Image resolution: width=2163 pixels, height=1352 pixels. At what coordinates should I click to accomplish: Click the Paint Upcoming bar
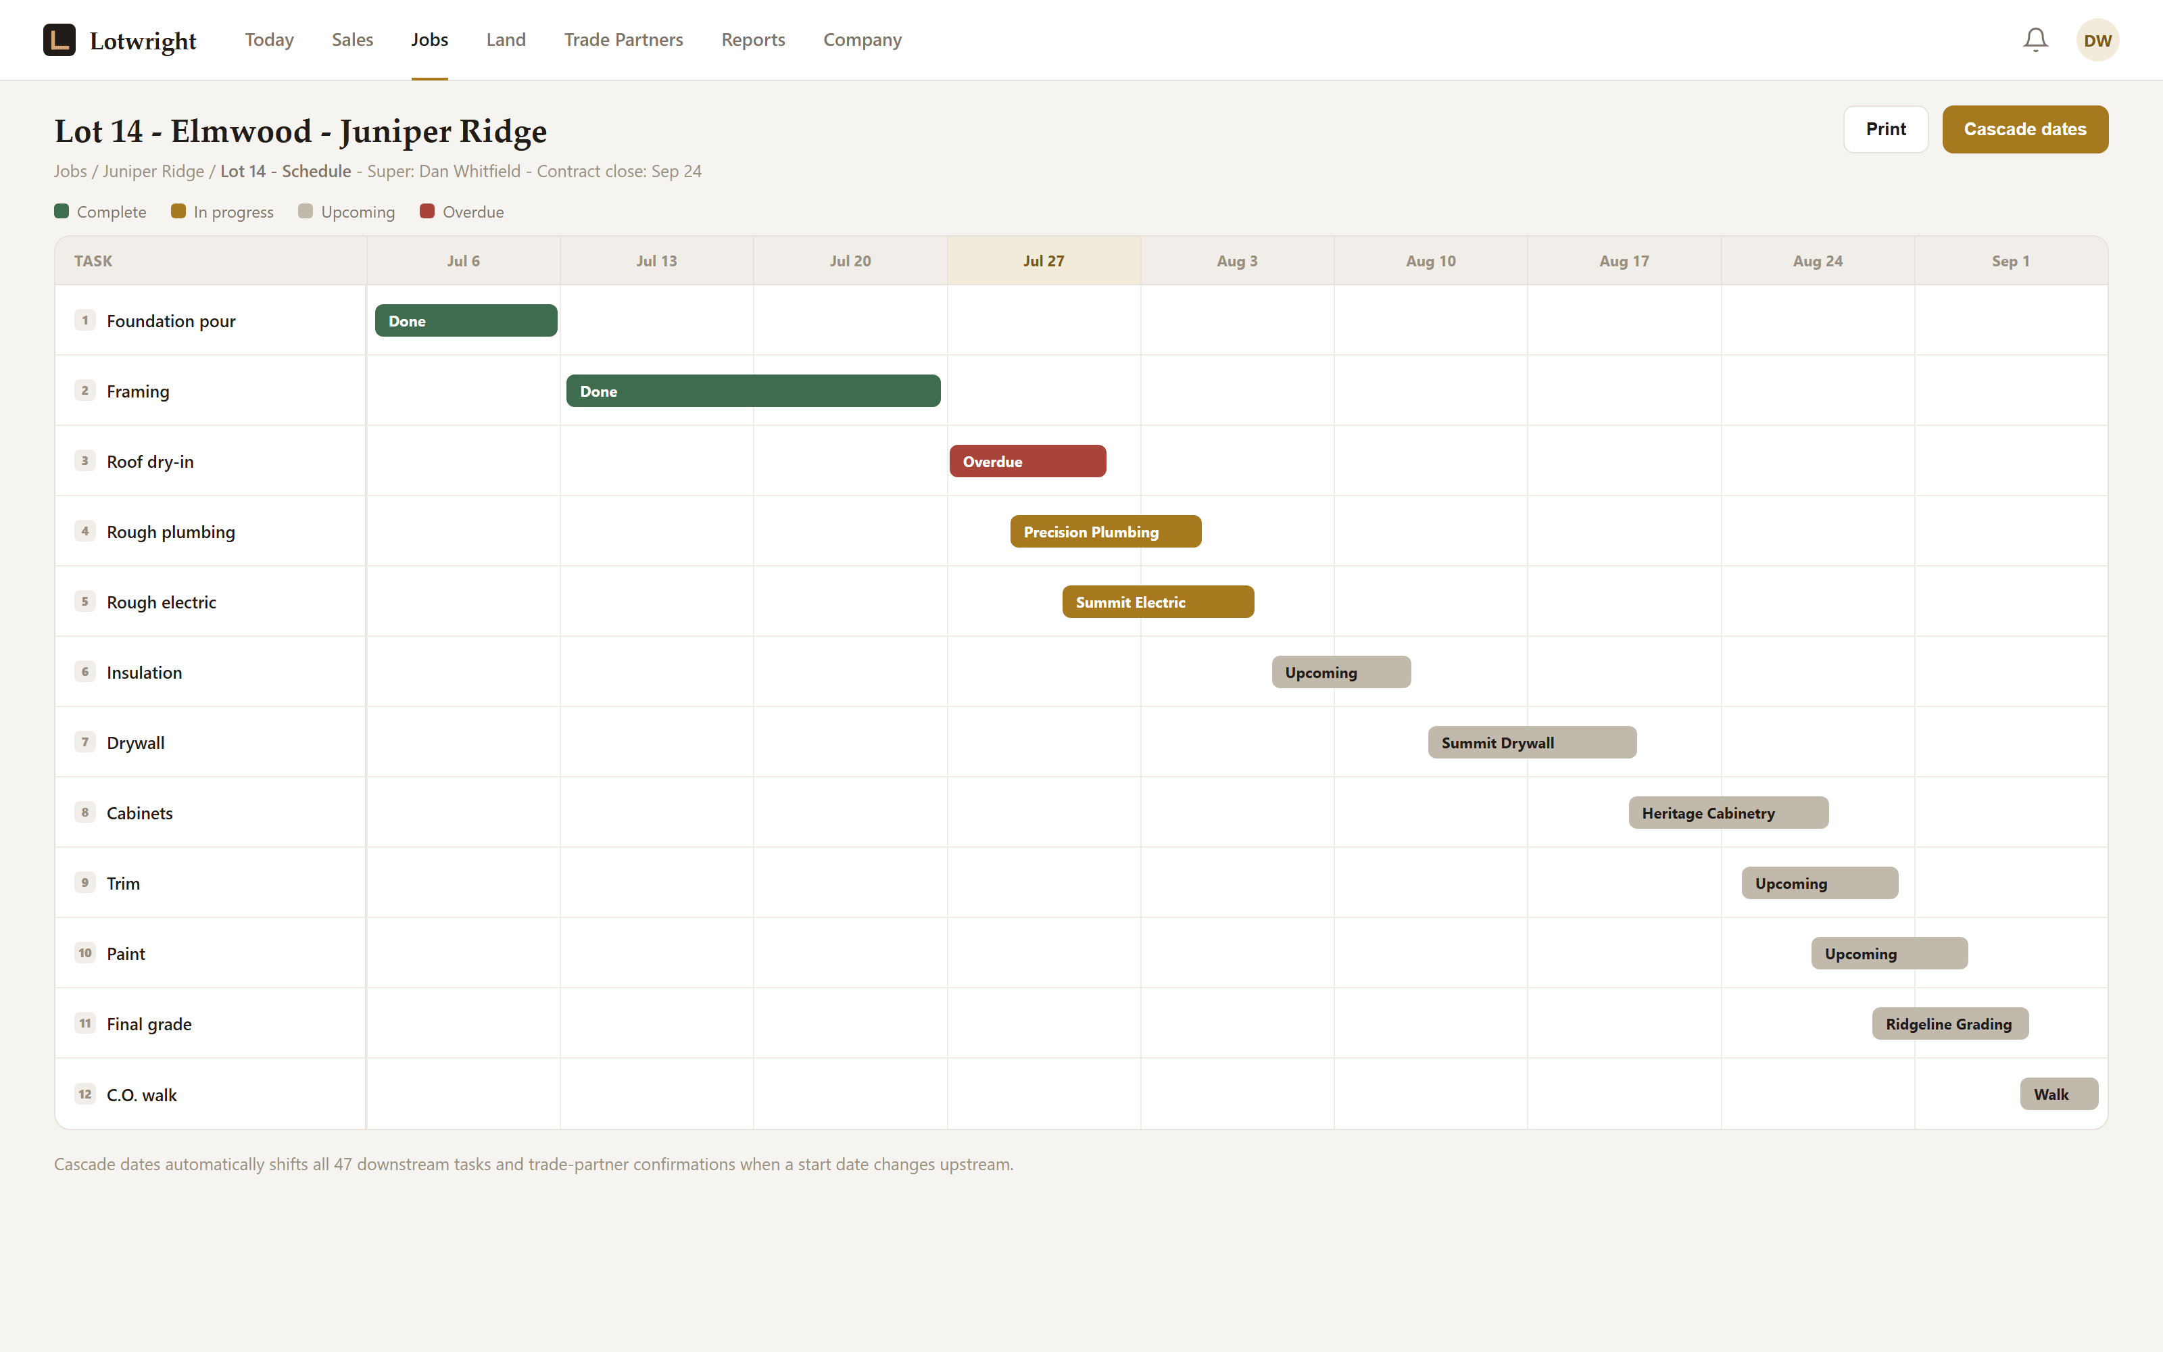click(x=1889, y=954)
